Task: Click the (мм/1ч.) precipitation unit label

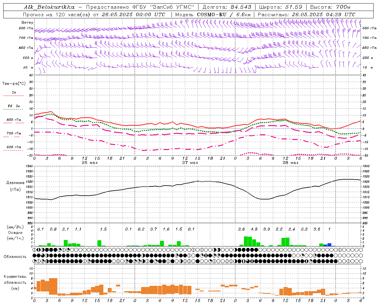Action: (15, 238)
